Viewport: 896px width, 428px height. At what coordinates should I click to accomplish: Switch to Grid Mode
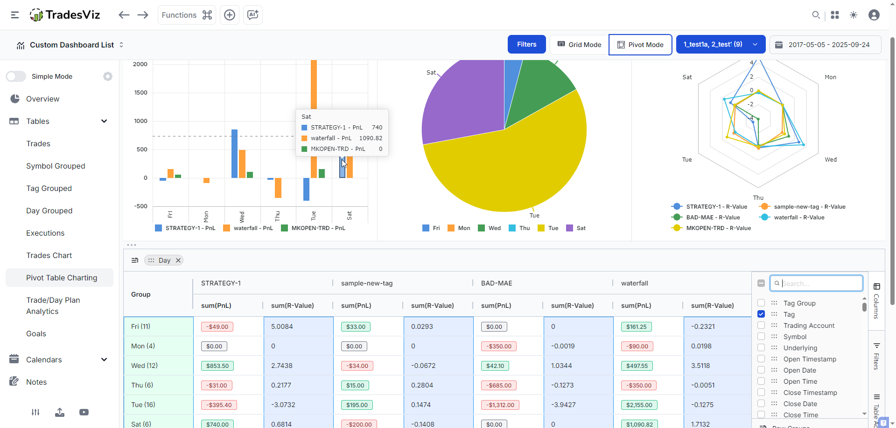click(579, 45)
